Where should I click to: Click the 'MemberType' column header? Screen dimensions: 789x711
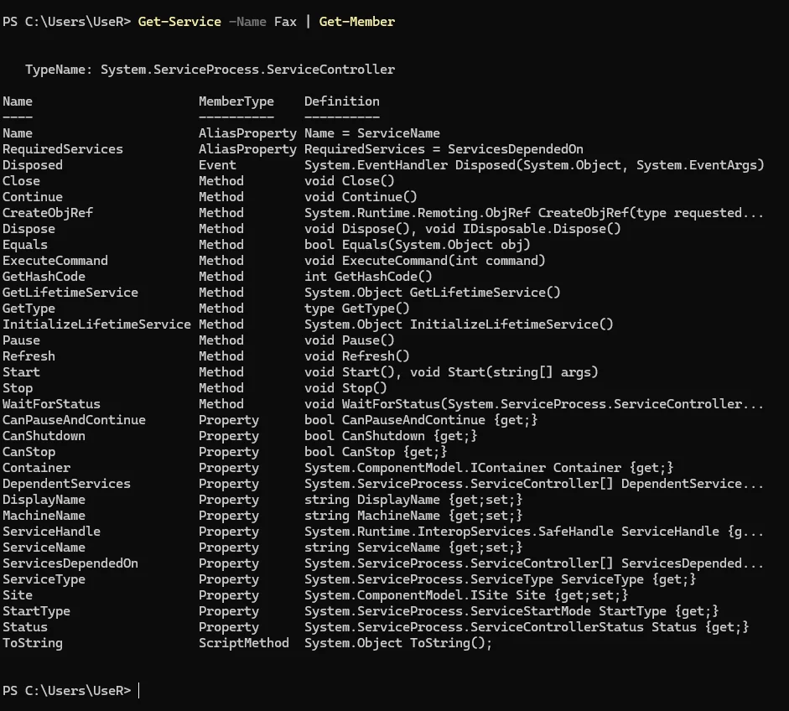click(236, 101)
